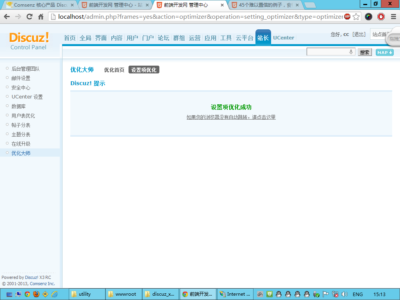
Task: Open the Chrome hamburger menu
Action: pyautogui.click(x=393, y=17)
